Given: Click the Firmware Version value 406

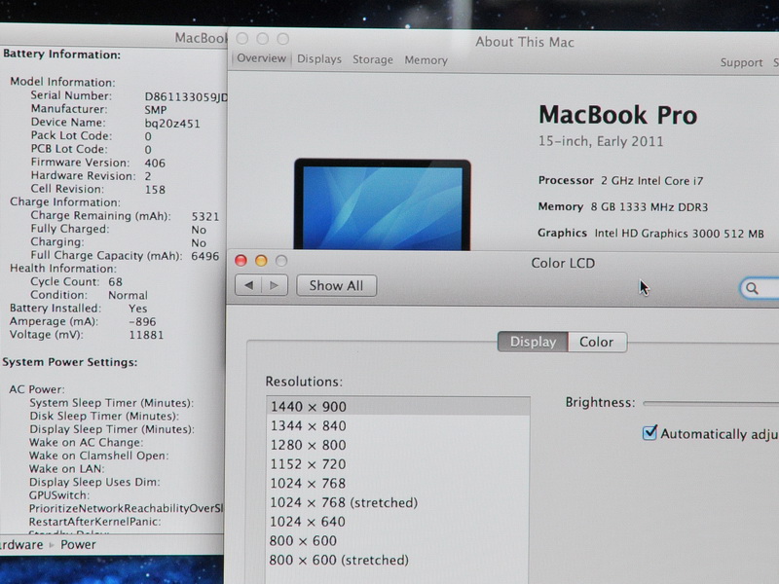Looking at the screenshot, I should pyautogui.click(x=155, y=163).
